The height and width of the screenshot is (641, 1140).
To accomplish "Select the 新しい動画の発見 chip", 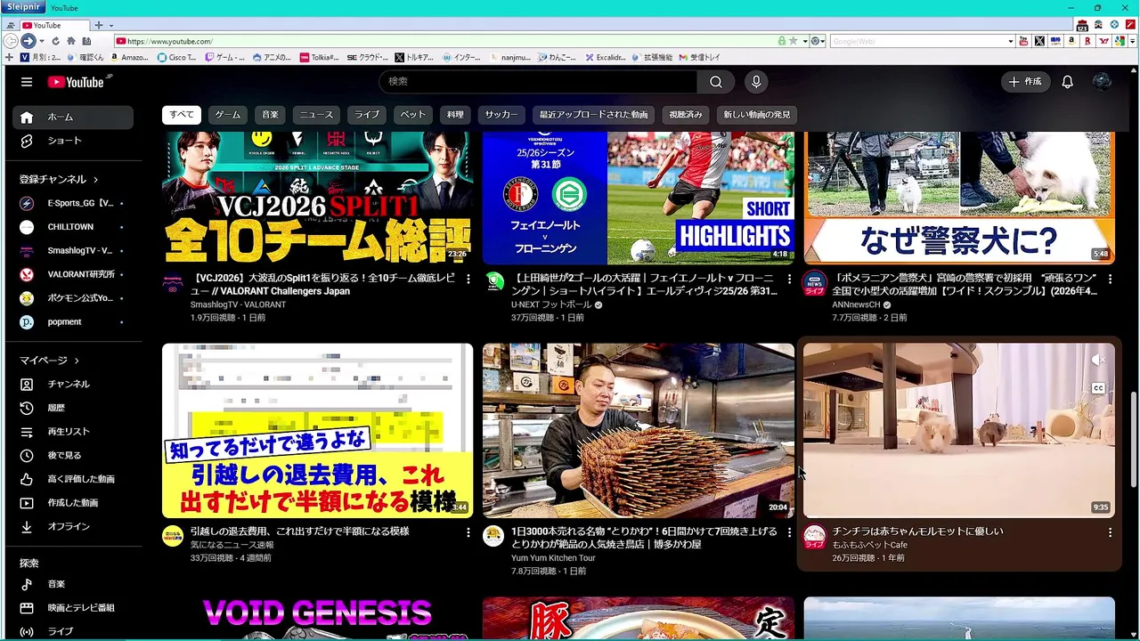I will click(756, 115).
